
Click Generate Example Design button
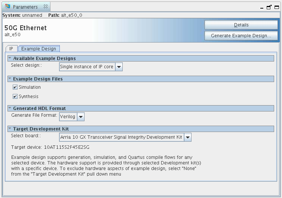tap(241, 36)
